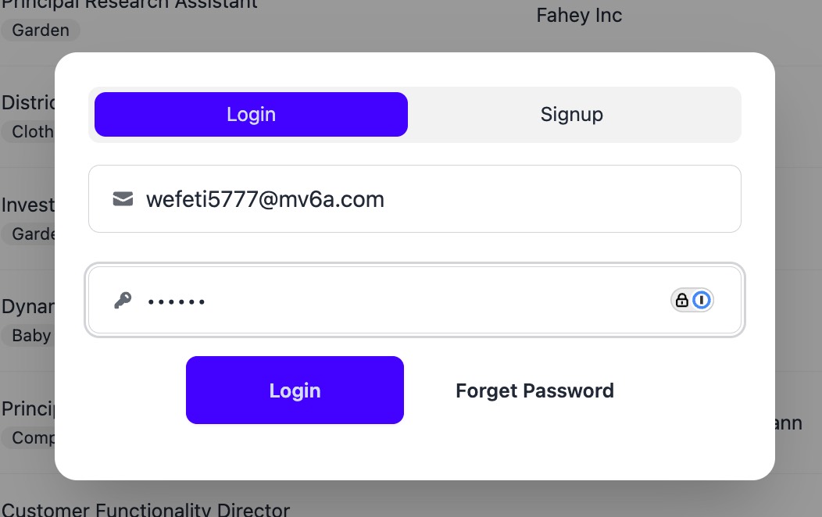Click the envelope icon in email field
The height and width of the screenshot is (517, 822).
[123, 199]
